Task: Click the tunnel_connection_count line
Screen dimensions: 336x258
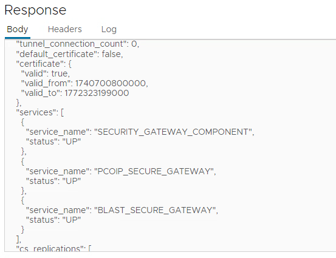Action: (78, 44)
